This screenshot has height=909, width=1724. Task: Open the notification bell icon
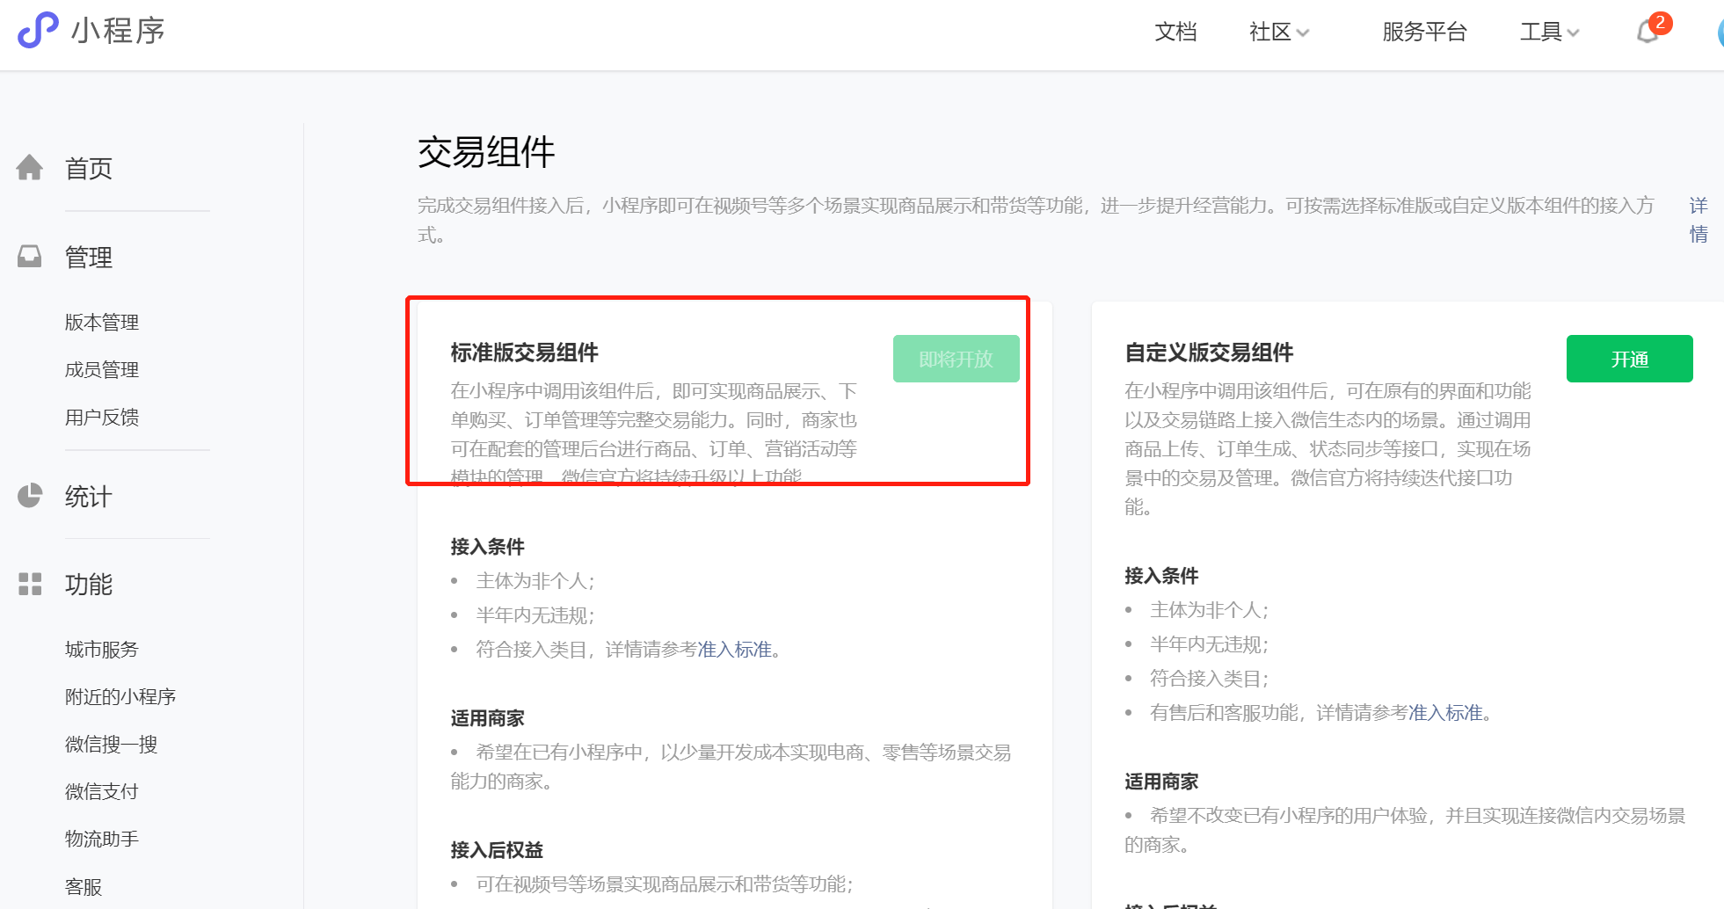click(x=1648, y=33)
